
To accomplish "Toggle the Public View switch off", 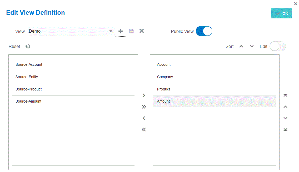I will [204, 31].
